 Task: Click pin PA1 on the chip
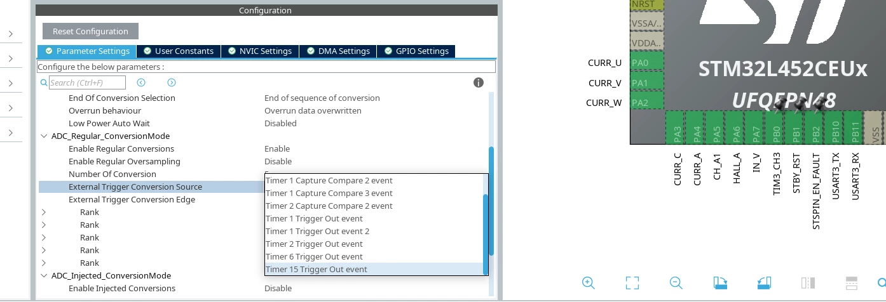(646, 83)
